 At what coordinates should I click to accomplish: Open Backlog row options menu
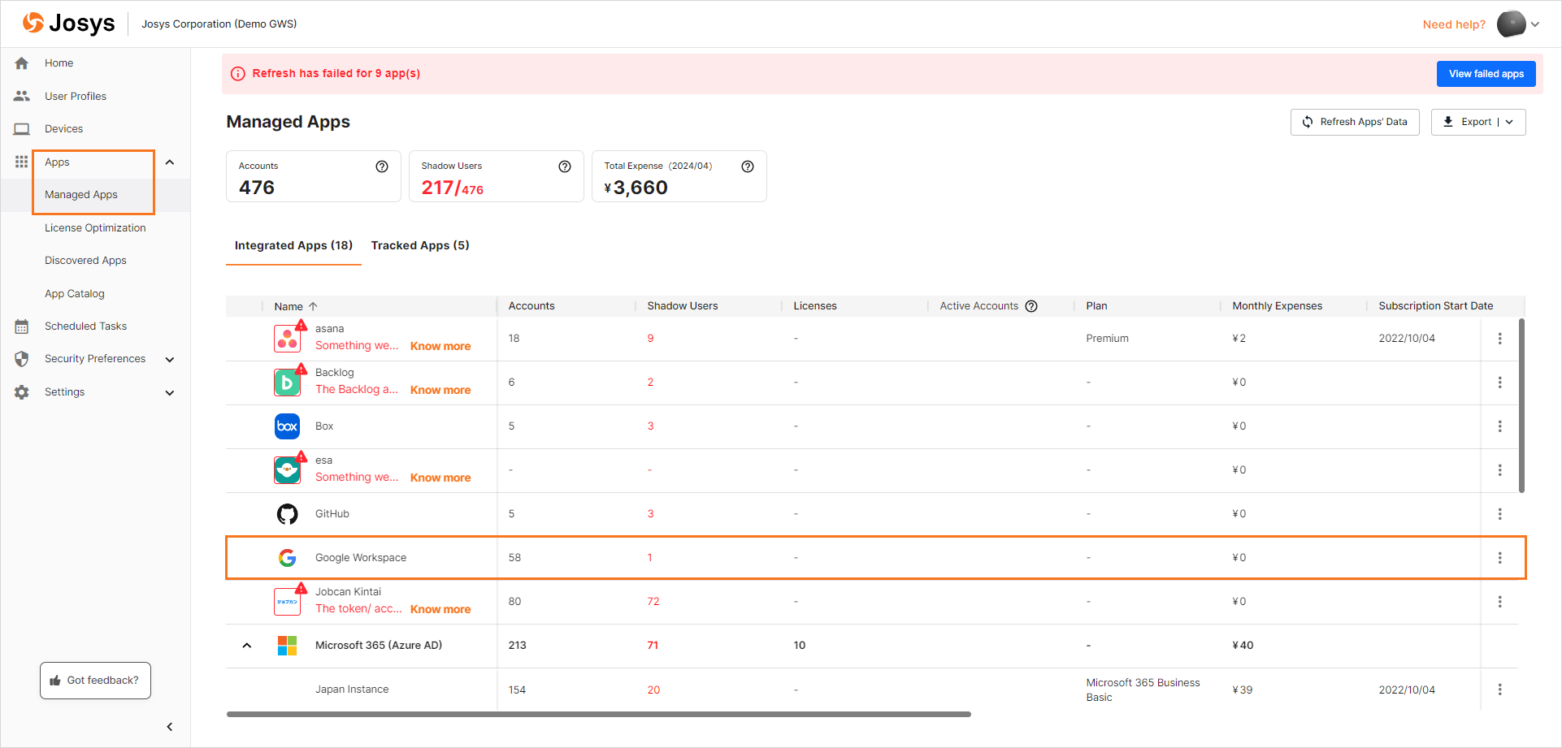(1500, 383)
